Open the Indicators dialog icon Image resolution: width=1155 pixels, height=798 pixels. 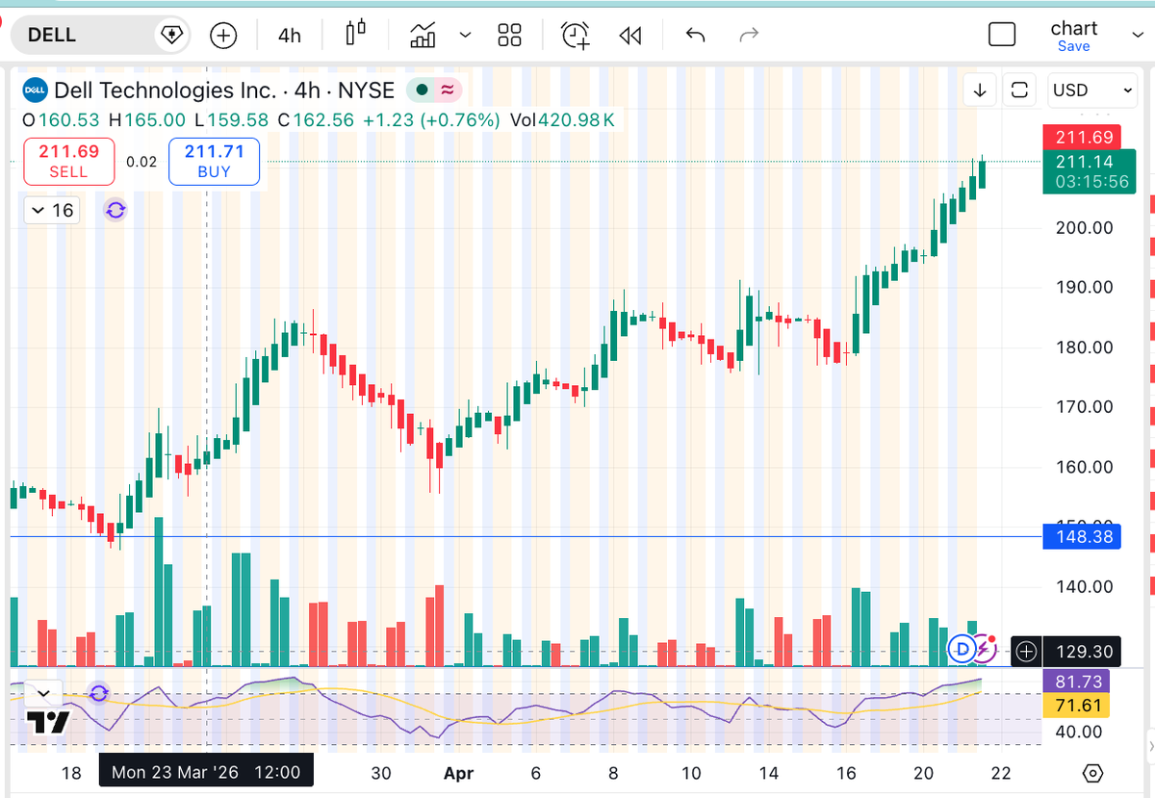(423, 36)
